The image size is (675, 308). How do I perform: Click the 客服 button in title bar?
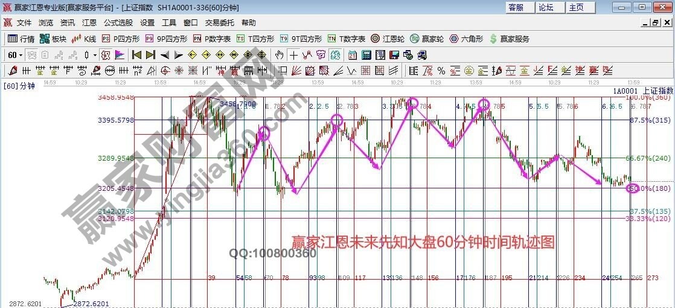pyautogui.click(x=516, y=7)
